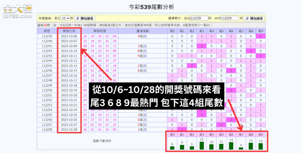Click the 尾3 header in the top table row
Image resolution: width=302 pixels, height=153 pixels.
pyautogui.click(x=202, y=31)
